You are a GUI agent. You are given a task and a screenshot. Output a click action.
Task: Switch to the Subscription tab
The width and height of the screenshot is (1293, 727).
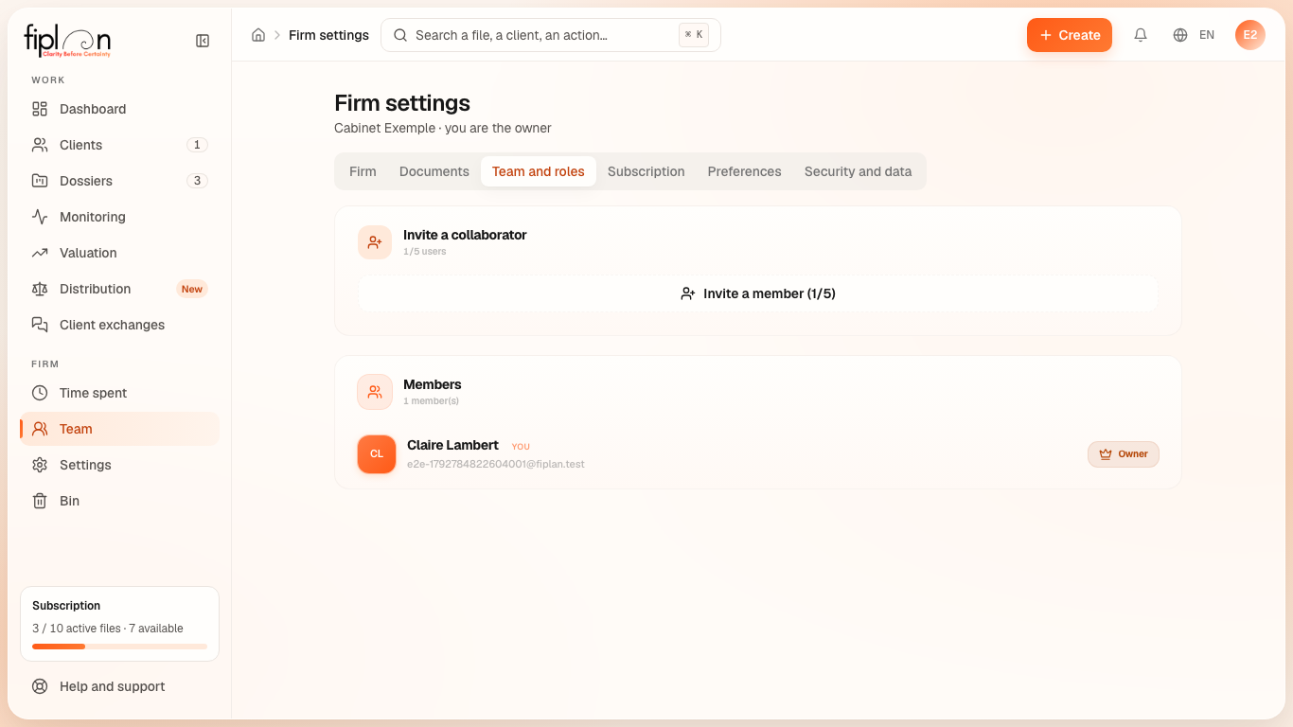click(646, 171)
